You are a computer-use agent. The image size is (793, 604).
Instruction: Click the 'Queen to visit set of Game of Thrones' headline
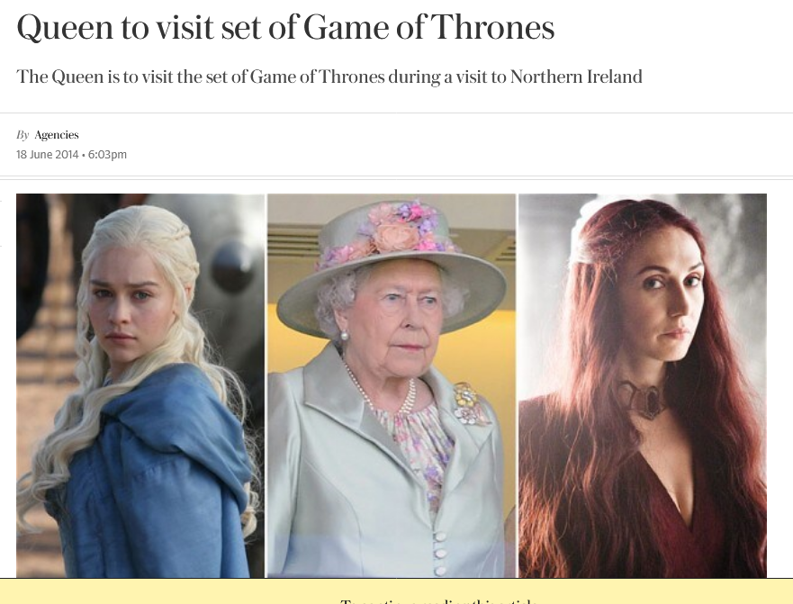[285, 27]
